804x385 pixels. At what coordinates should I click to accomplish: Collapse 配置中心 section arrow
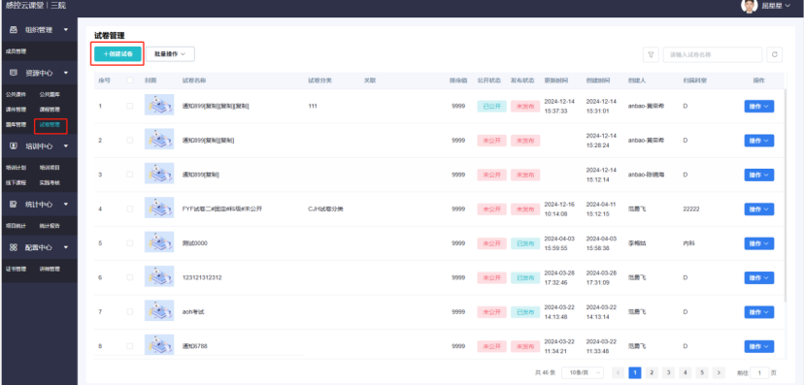pyautogui.click(x=66, y=247)
